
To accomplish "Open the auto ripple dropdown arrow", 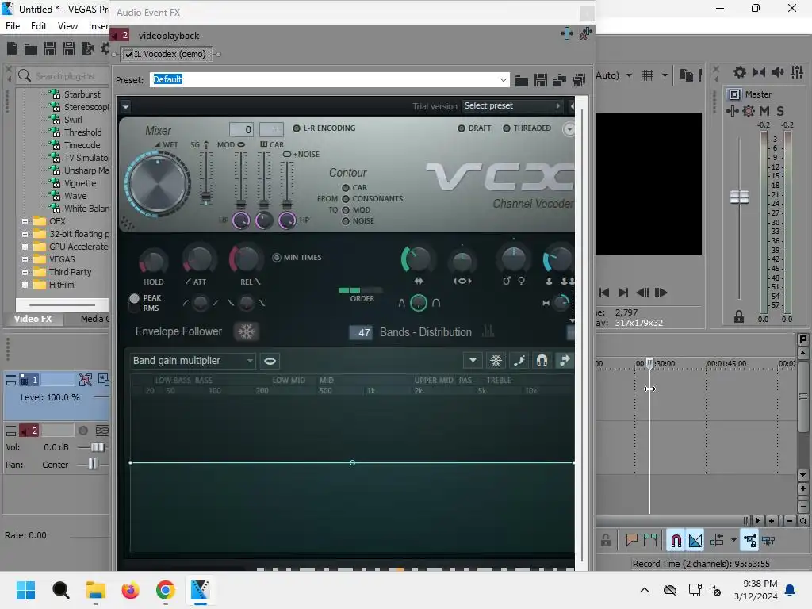I will pos(733,541).
